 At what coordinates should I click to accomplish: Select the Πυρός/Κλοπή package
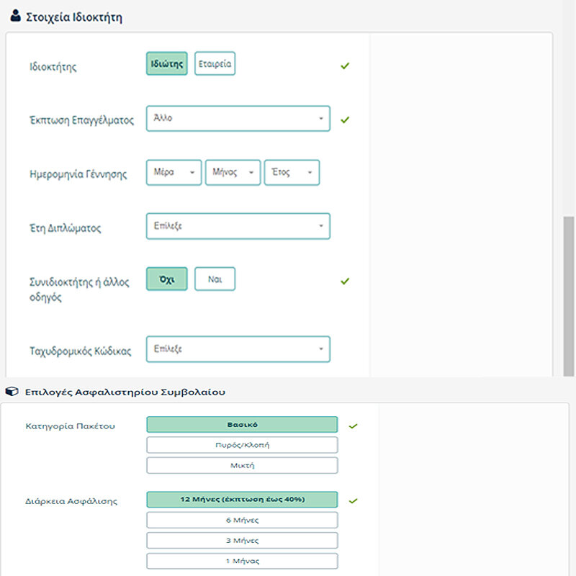pos(242,445)
